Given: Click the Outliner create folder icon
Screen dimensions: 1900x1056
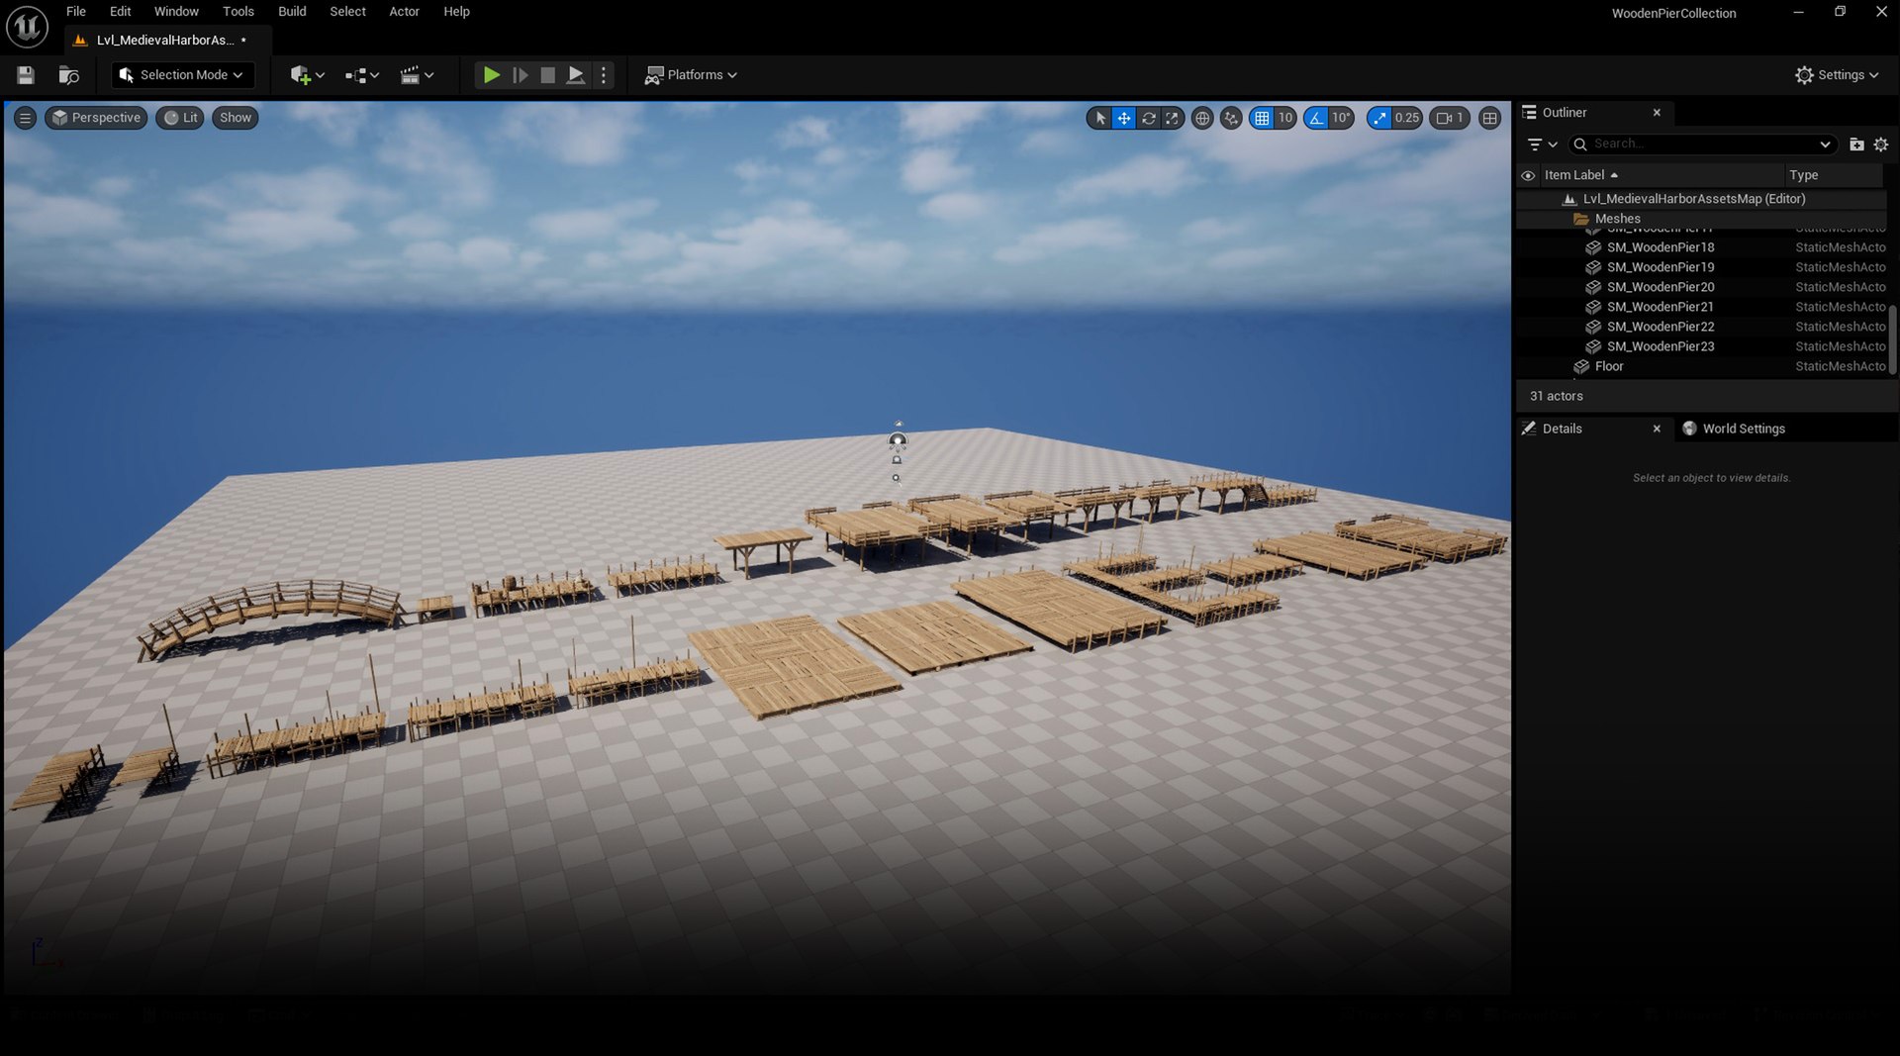Looking at the screenshot, I should coord(1856,144).
